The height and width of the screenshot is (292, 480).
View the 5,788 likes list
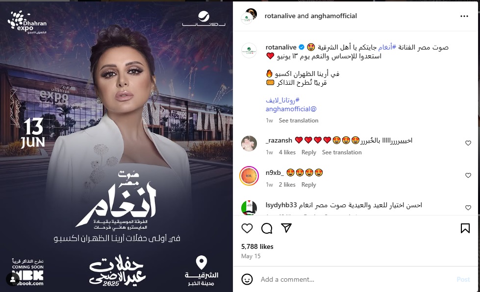(257, 246)
